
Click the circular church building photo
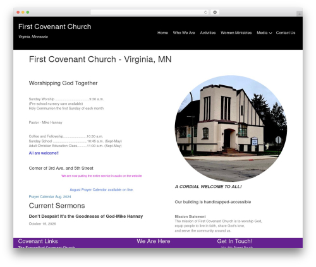(231, 128)
